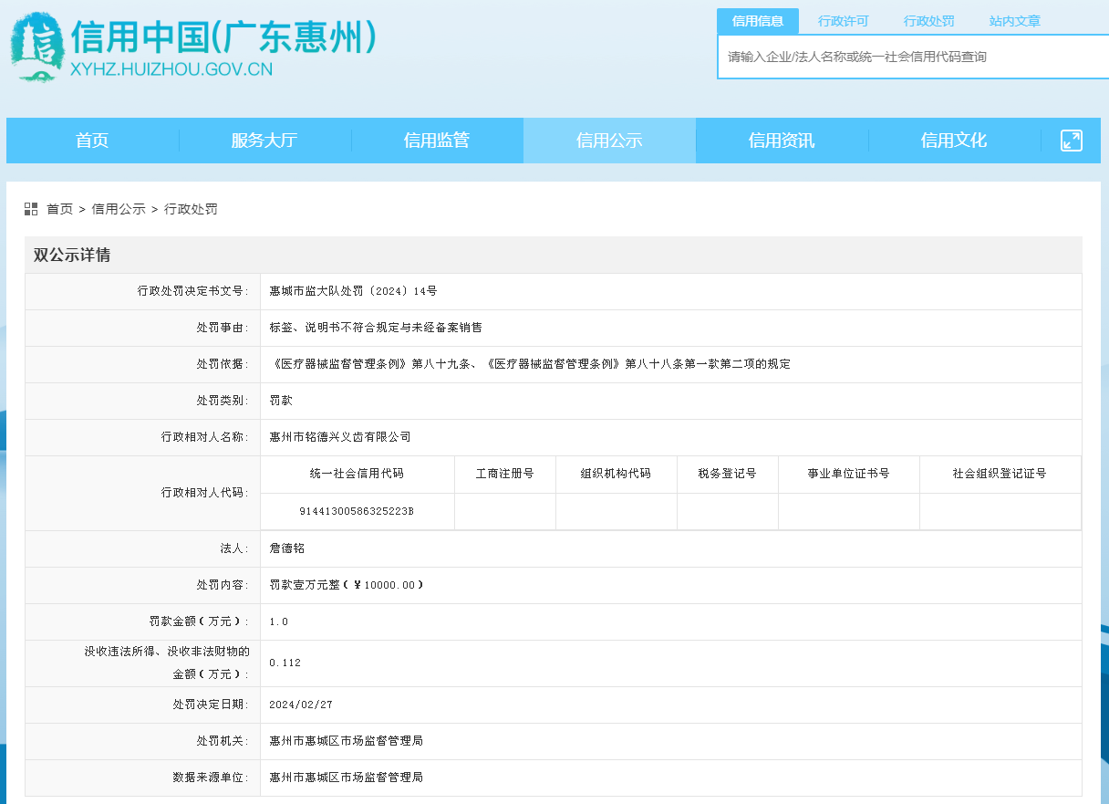The height and width of the screenshot is (804, 1109).
Task: Click the 首页 breadcrumb link
Action: (60, 209)
